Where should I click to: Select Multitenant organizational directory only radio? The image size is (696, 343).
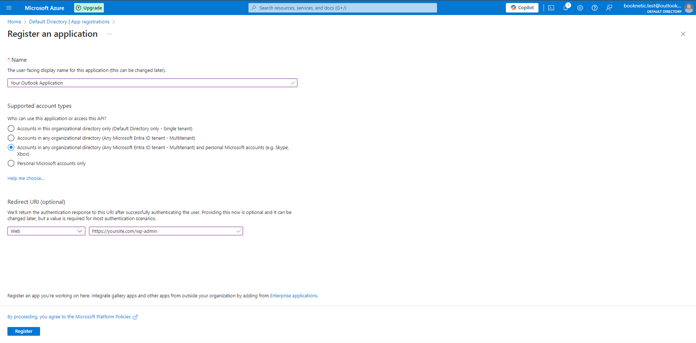point(11,138)
